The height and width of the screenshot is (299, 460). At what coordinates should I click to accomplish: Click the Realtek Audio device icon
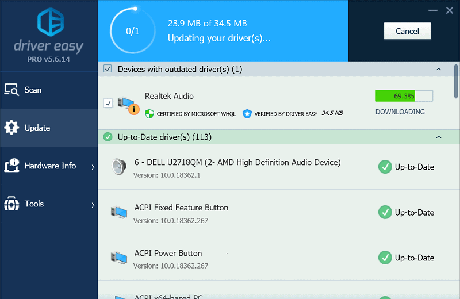click(x=128, y=105)
